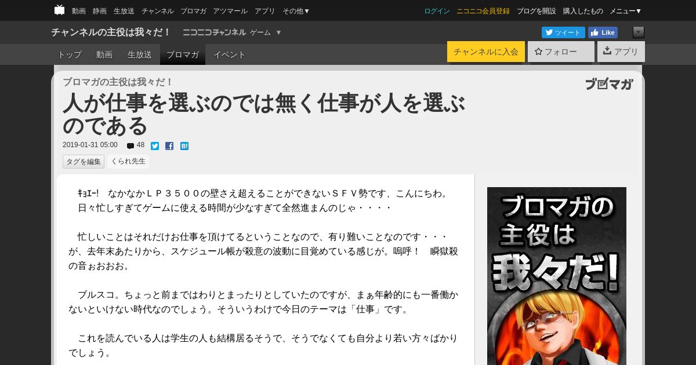Screen dimensions: 696x365
Task: Click the ニコニコ会員登録 link
Action: [x=483, y=11]
